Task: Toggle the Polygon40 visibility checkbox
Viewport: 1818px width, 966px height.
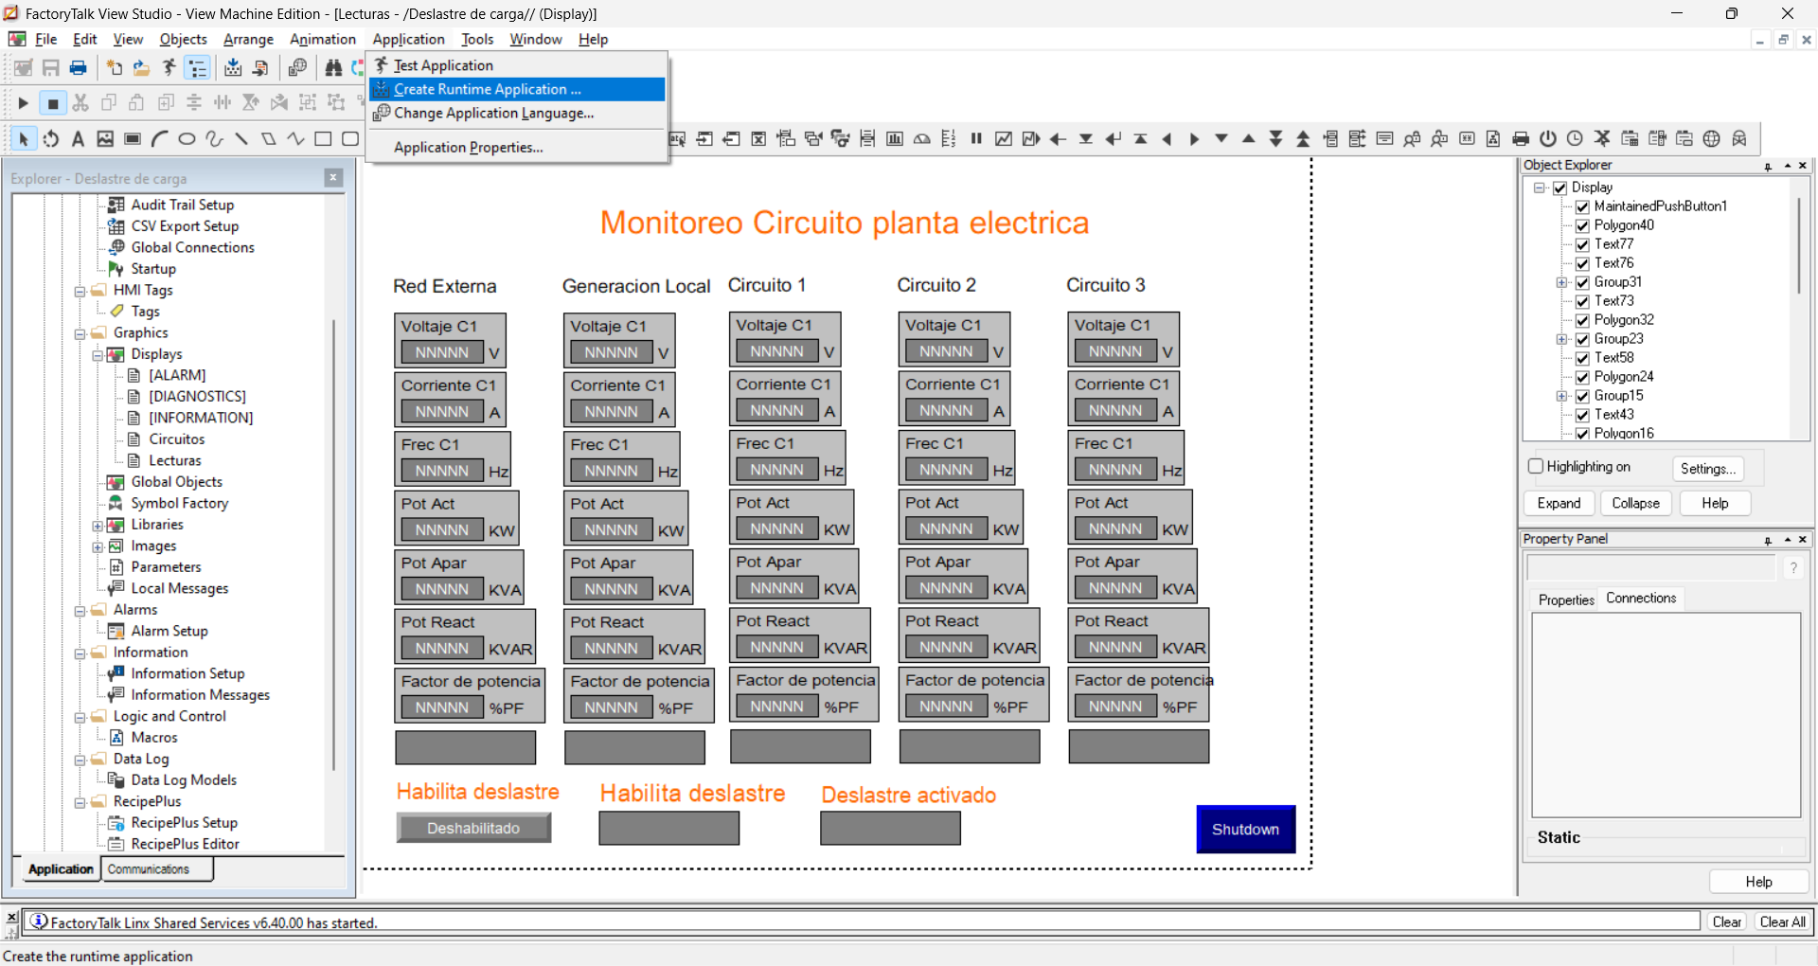Action: click(1582, 225)
